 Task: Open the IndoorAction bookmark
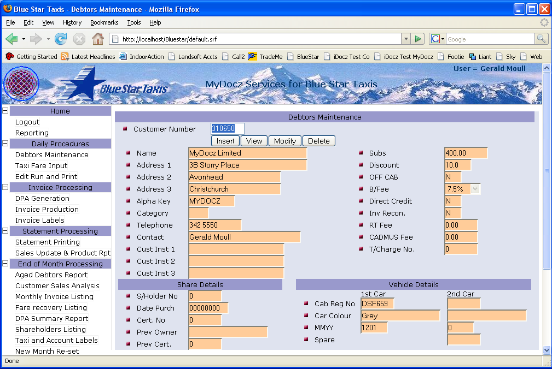tap(142, 57)
